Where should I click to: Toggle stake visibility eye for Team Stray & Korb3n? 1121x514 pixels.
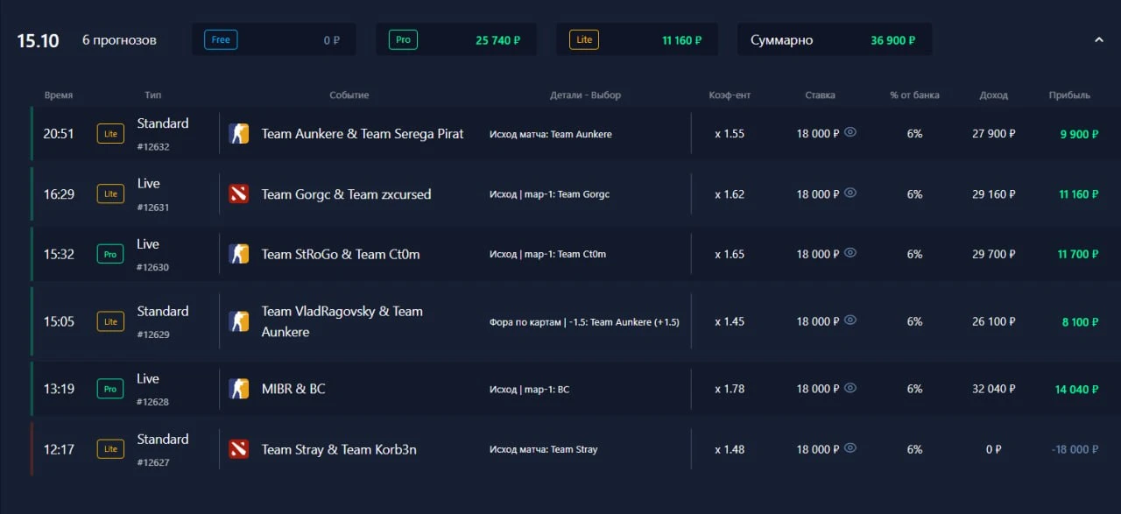pos(850,448)
